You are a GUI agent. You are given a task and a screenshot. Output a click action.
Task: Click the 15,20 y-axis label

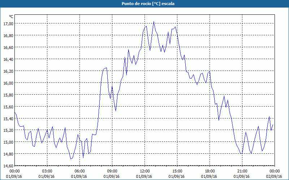pyautogui.click(x=8, y=130)
